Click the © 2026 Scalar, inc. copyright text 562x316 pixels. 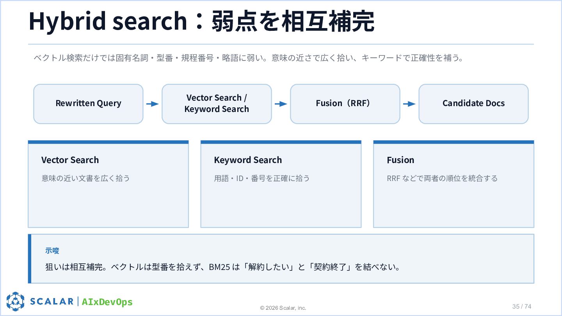[x=283, y=308]
